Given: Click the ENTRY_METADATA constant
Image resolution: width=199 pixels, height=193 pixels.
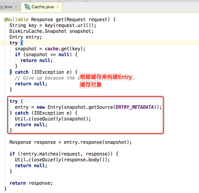Looking at the screenshot, I should [x=135, y=107].
